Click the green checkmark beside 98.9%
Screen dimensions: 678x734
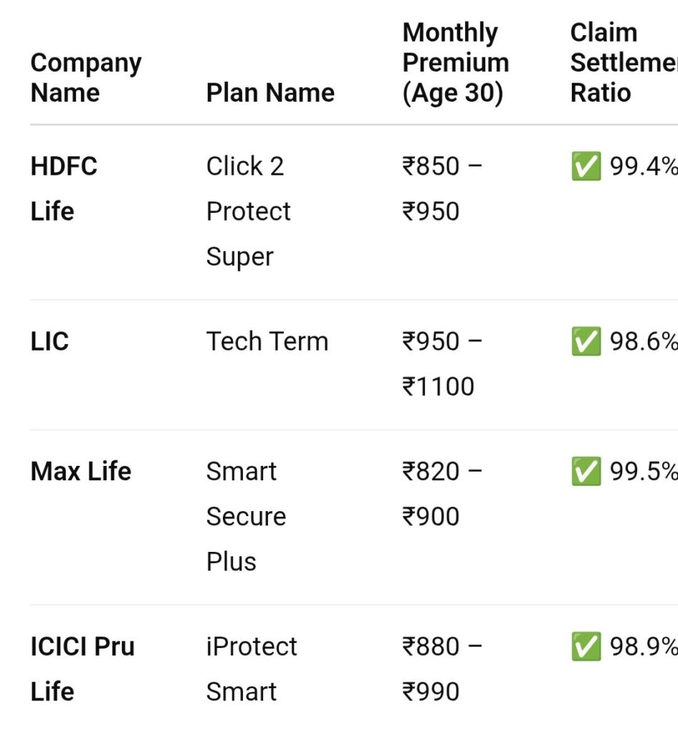pyautogui.click(x=586, y=647)
